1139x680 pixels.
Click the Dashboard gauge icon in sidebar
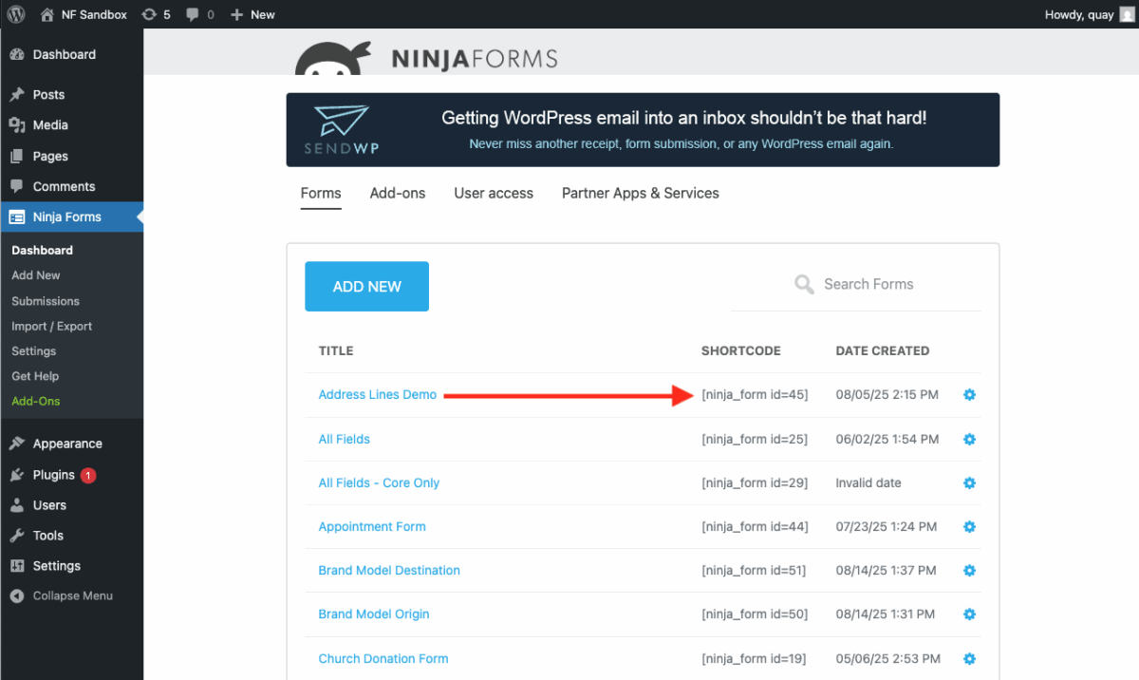[x=17, y=54]
